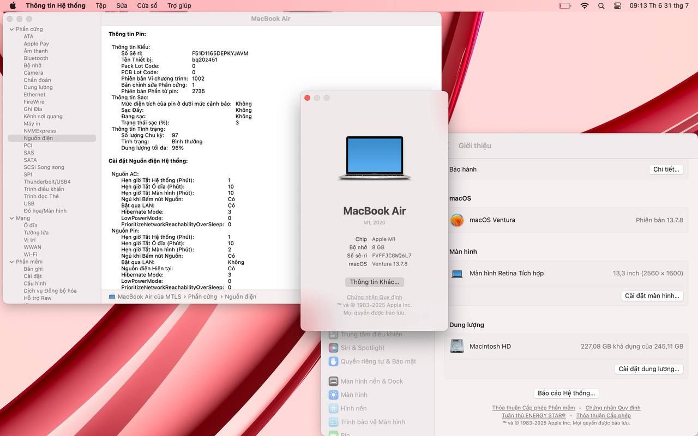Open the Cửa sổ menu
This screenshot has width=698, height=436.
(147, 5)
